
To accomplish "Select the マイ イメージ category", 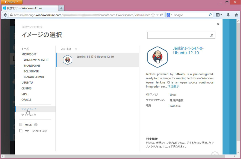I will pyautogui.click(x=35, y=109).
